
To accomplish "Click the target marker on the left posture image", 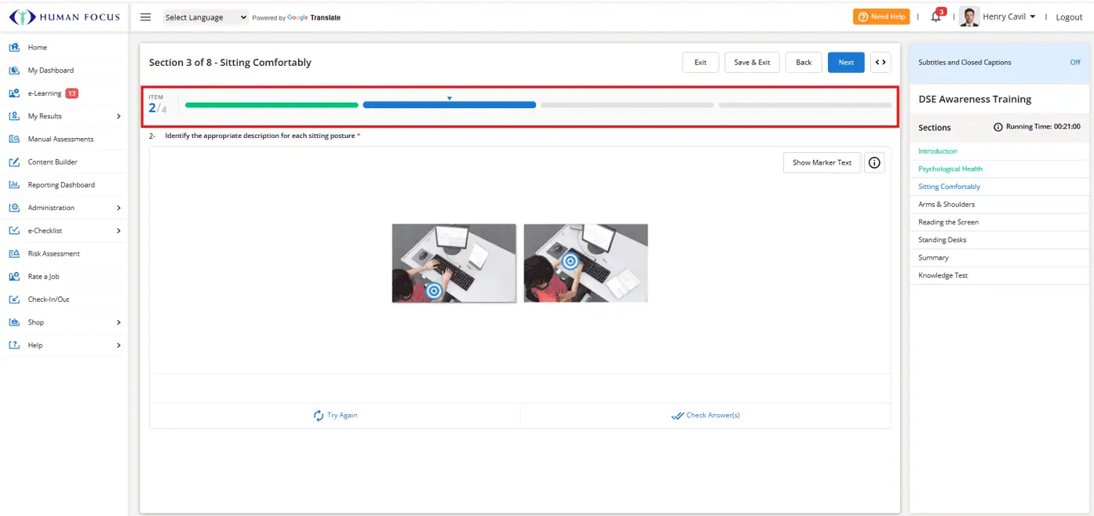I will pos(434,291).
